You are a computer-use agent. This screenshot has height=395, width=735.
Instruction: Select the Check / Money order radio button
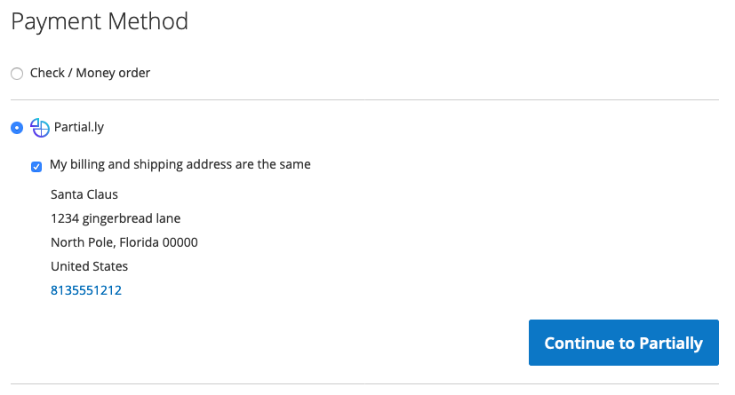17,74
